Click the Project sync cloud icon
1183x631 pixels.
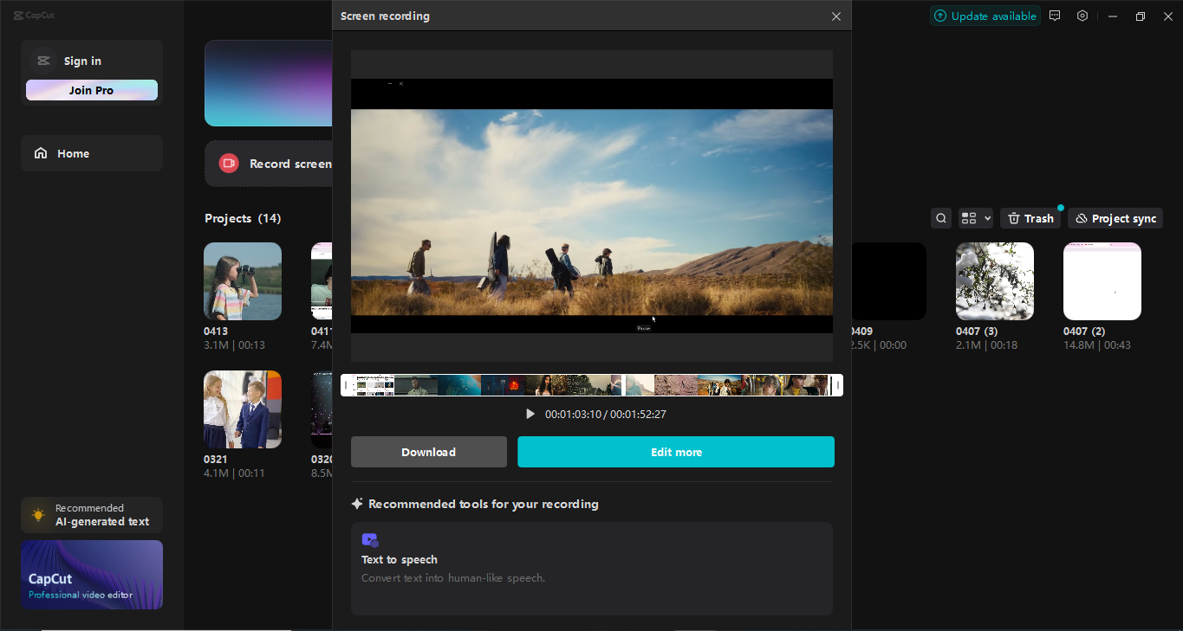pos(1081,217)
